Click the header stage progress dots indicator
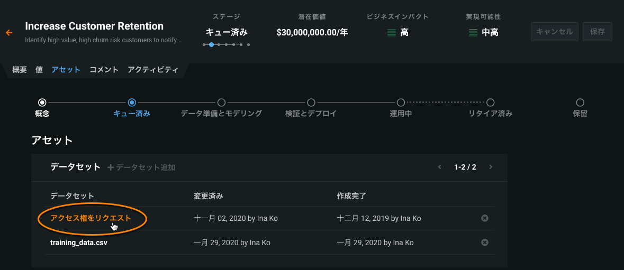Viewport: 624px width, 270px height. click(x=227, y=45)
